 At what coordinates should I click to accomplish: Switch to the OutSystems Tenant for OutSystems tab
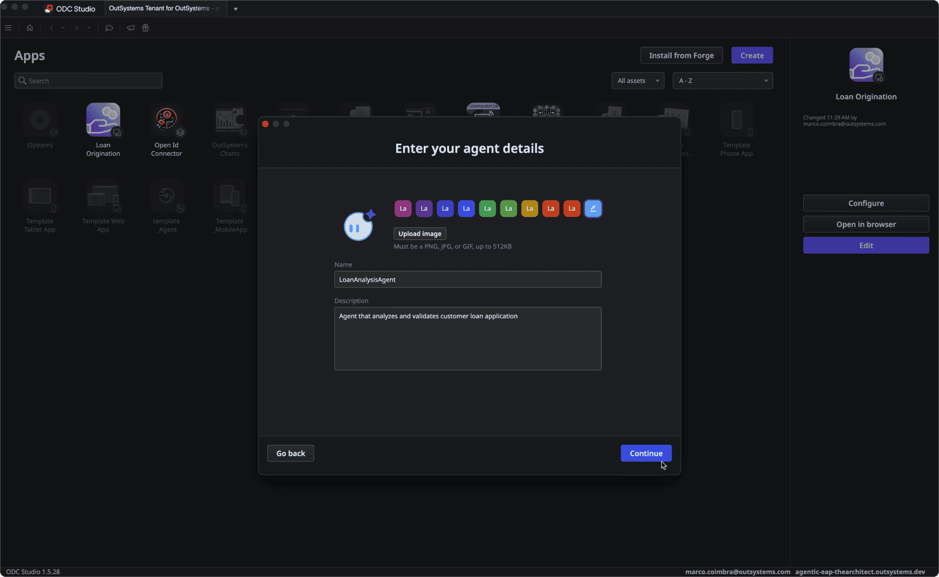tap(163, 9)
